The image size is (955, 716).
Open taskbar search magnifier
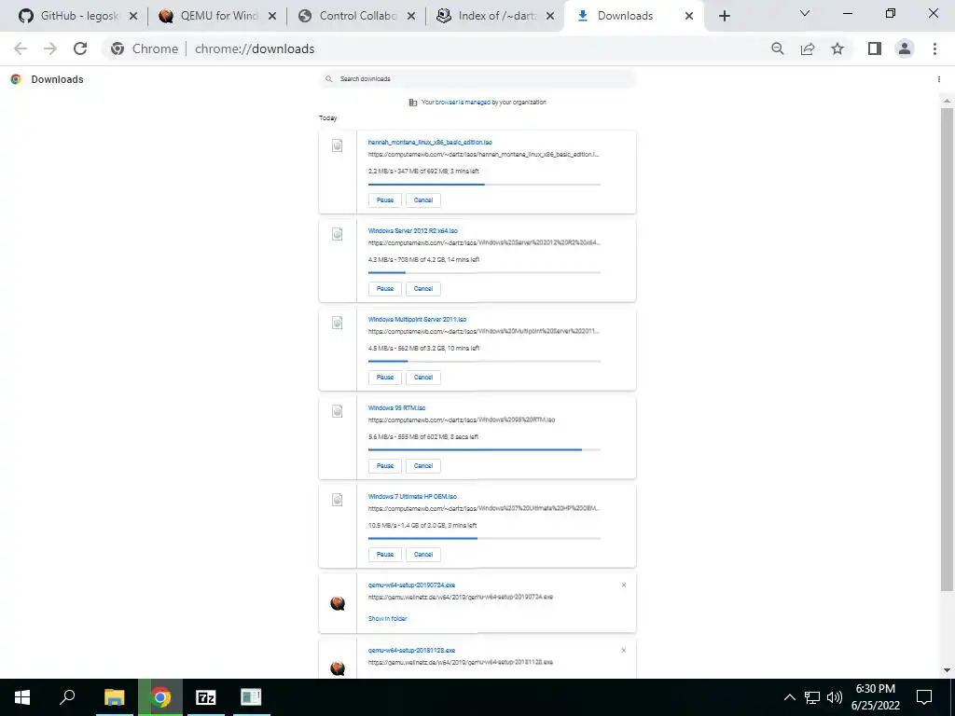click(67, 697)
